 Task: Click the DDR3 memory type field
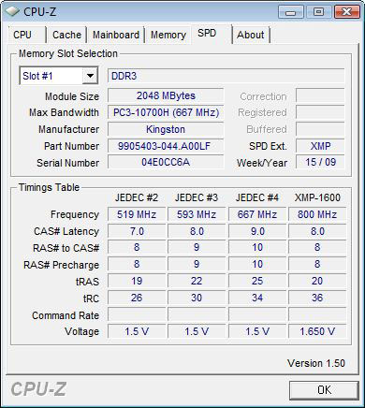[226, 76]
